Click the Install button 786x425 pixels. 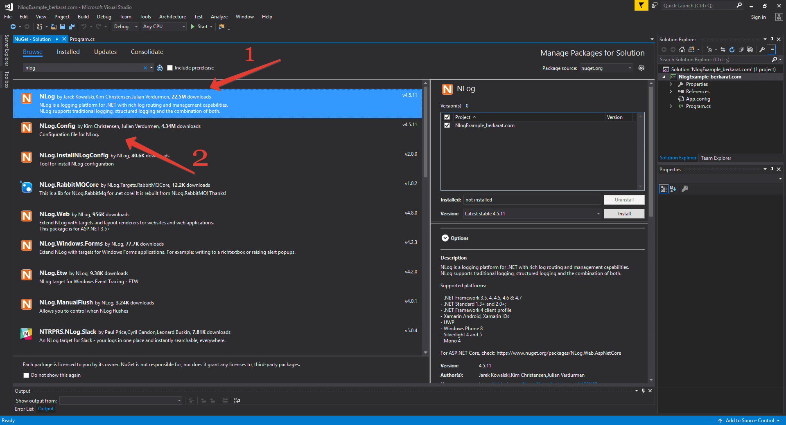[624, 214]
